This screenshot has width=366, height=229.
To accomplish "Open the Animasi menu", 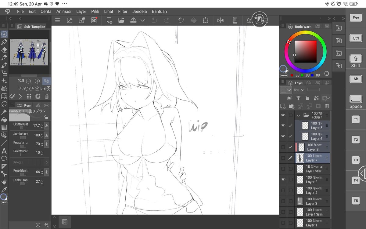I will (64, 12).
